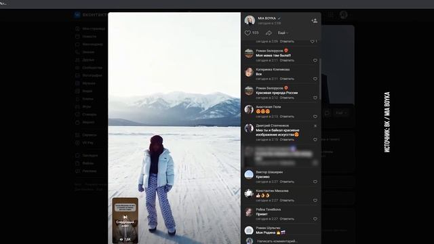Like Катерина Климкова's 'Все' comment
The image size is (434, 244).
coord(315,79)
